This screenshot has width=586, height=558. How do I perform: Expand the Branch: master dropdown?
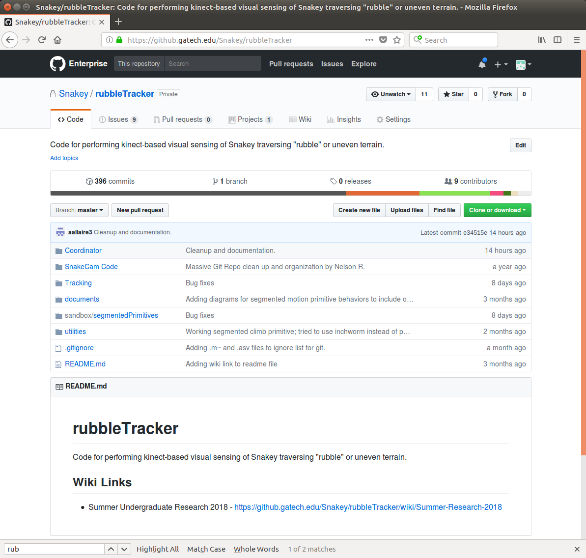(79, 210)
